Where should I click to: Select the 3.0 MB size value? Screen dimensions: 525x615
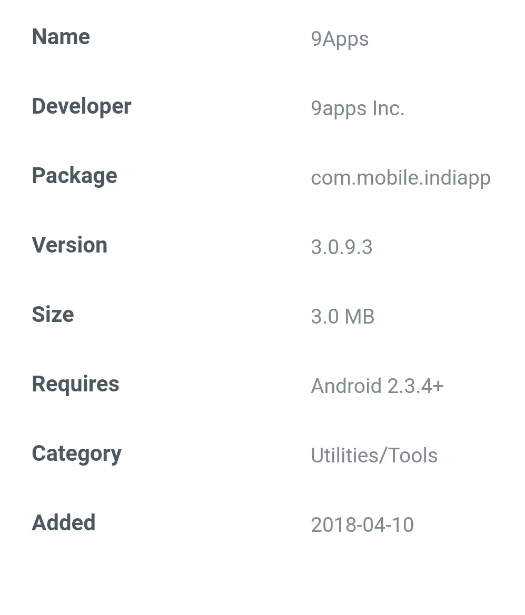coord(342,317)
